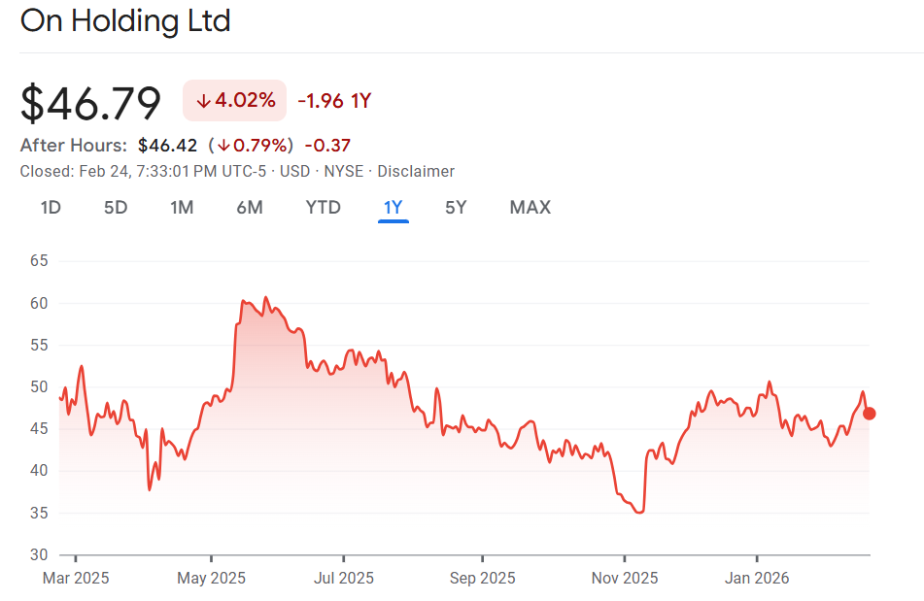Click the After Hours $46.42 price

tap(167, 146)
